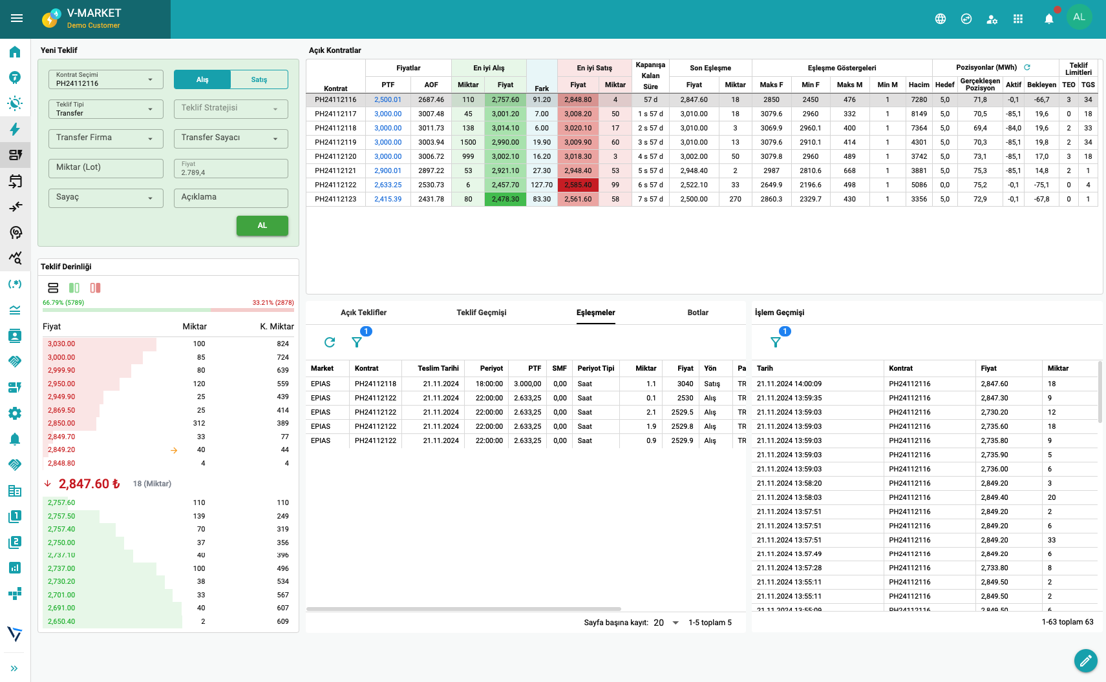Open the Botlar tab
Image resolution: width=1106 pixels, height=682 pixels.
697,313
